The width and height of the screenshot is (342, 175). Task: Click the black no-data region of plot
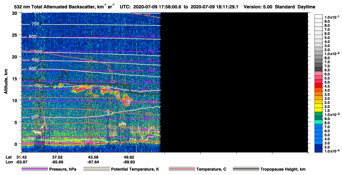234,82
